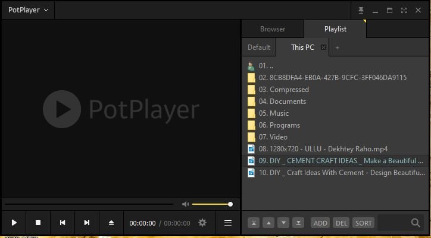
Task: Open the 8CB8DFA4-EB0A-427B folder
Action: 334,78
